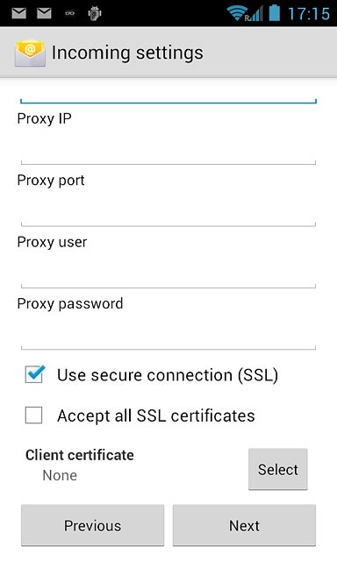Uncheck Use secure connection (SSL) checkbox
Image resolution: width=337 pixels, height=561 pixels.
coord(34,374)
